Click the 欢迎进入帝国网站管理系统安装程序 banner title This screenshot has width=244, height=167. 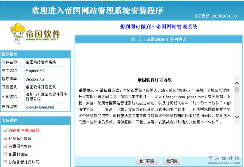pos(97,11)
